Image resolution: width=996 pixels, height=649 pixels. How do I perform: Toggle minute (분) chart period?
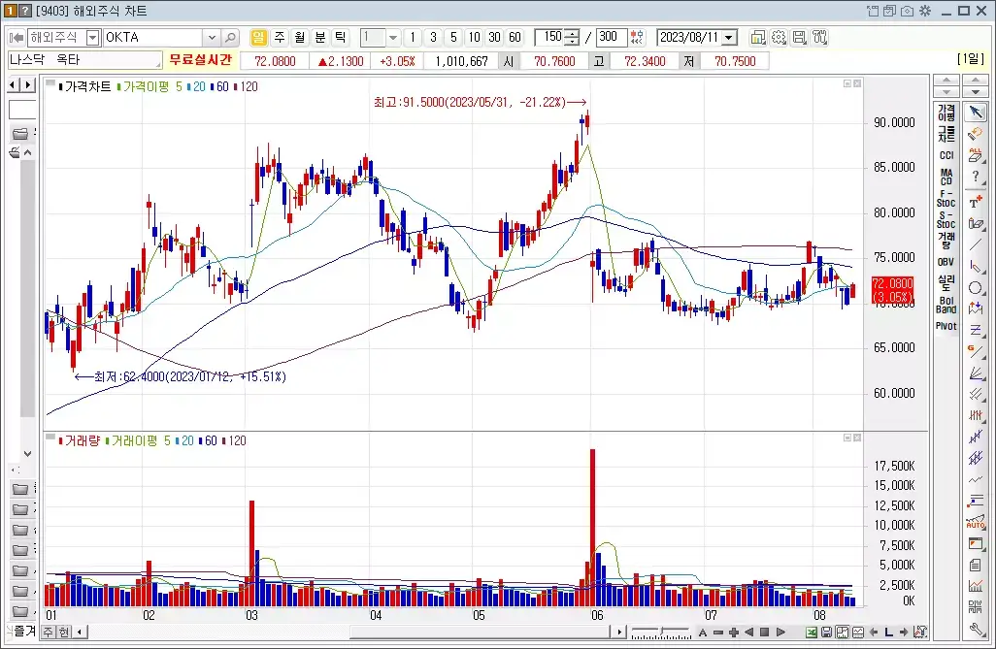click(x=320, y=38)
